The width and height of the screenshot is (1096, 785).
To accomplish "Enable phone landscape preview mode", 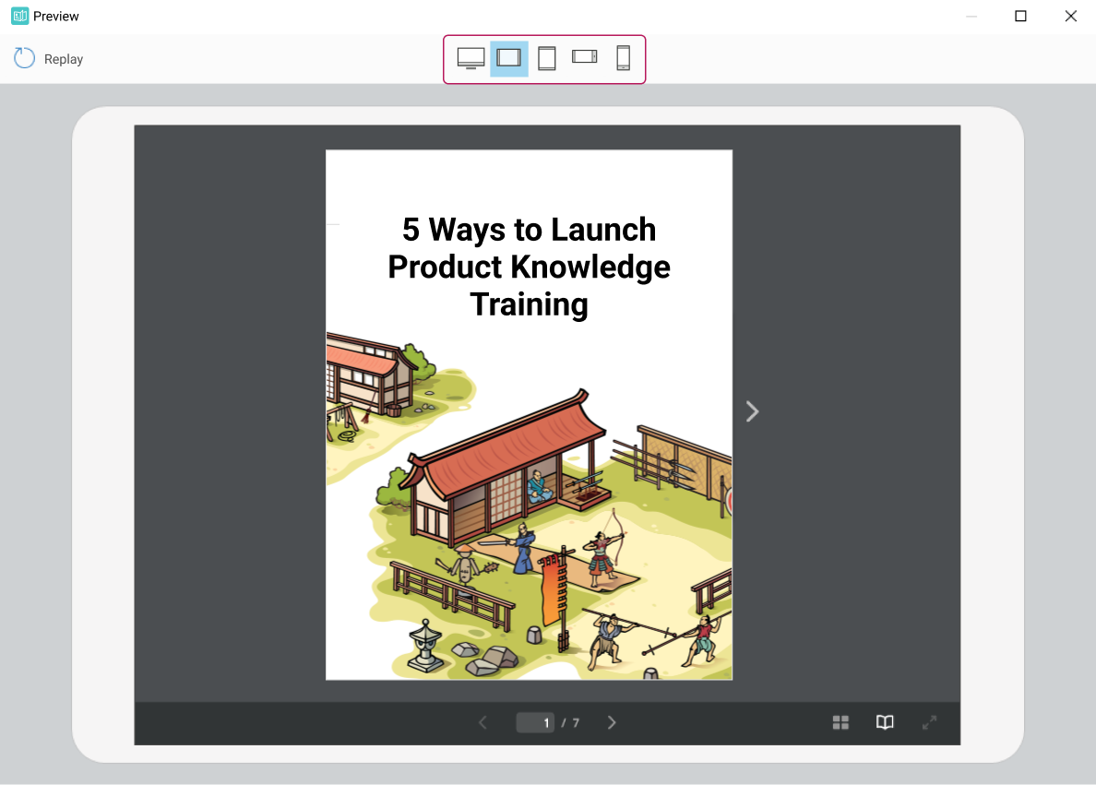I will tap(585, 58).
